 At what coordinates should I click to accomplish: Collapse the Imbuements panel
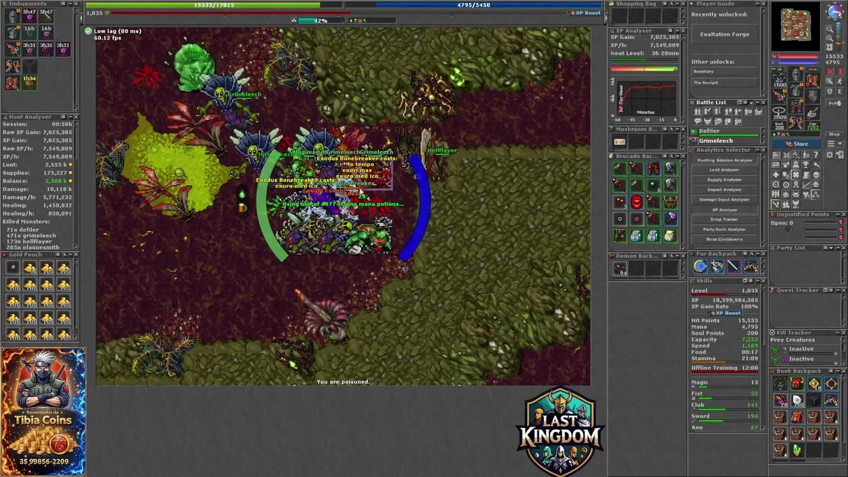coord(70,3)
